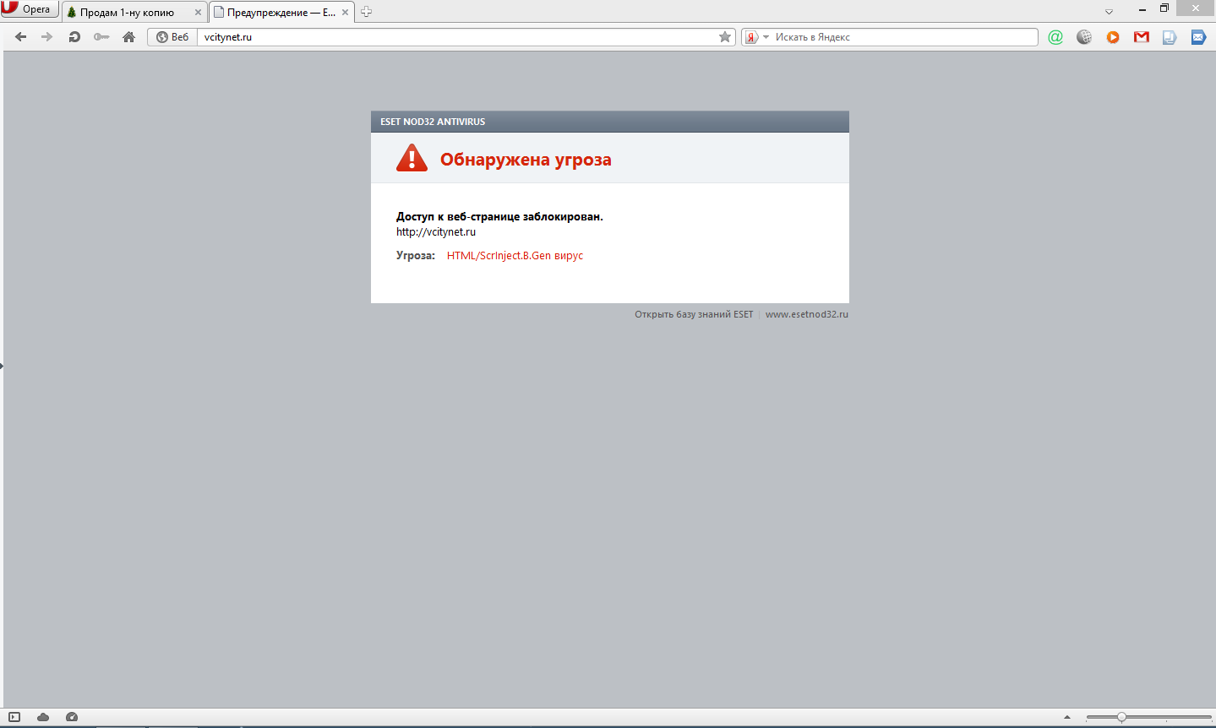Open the password manager key icon

click(101, 37)
